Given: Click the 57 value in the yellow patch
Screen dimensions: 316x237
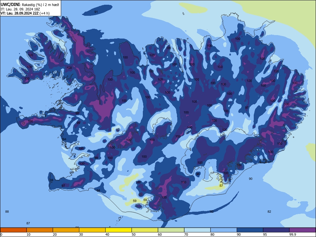Looking at the screenshot, I should click(221, 185).
